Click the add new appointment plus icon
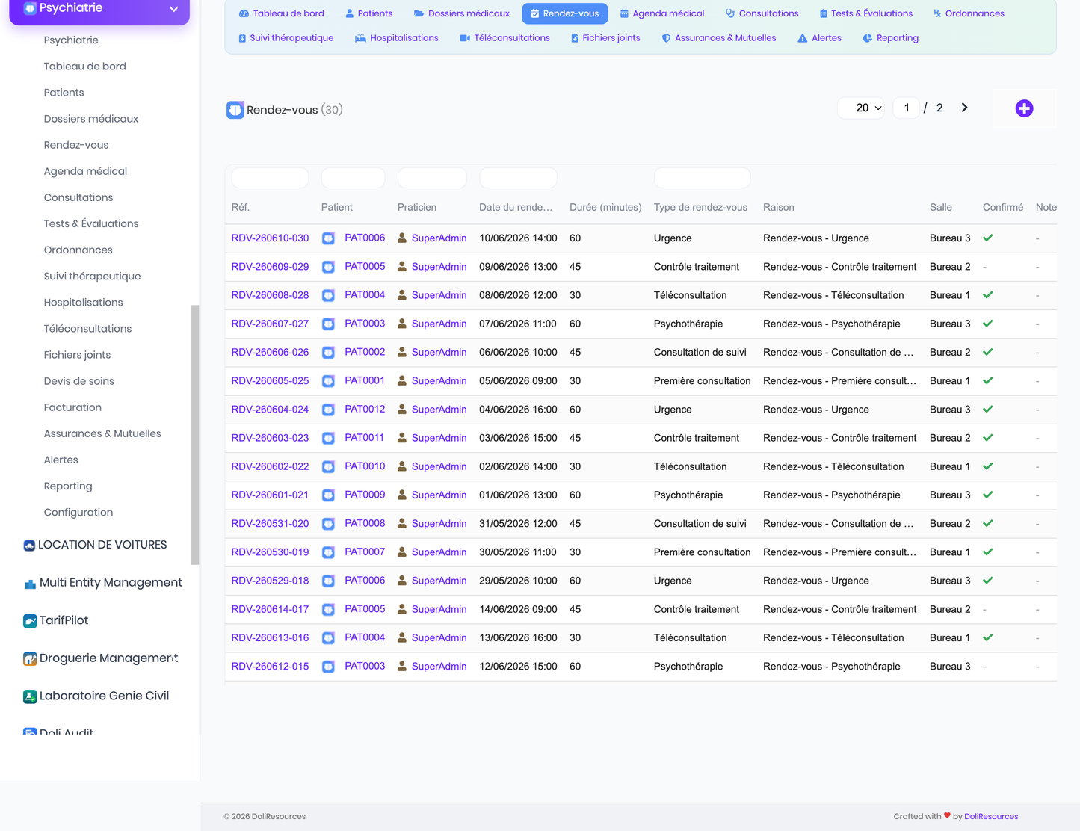This screenshot has width=1080, height=831. [x=1024, y=108]
